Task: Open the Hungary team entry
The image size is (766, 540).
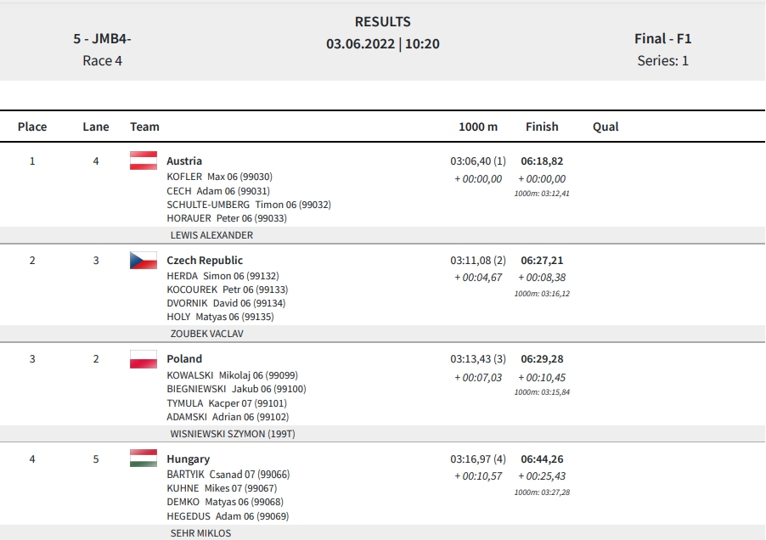Action: click(x=188, y=459)
